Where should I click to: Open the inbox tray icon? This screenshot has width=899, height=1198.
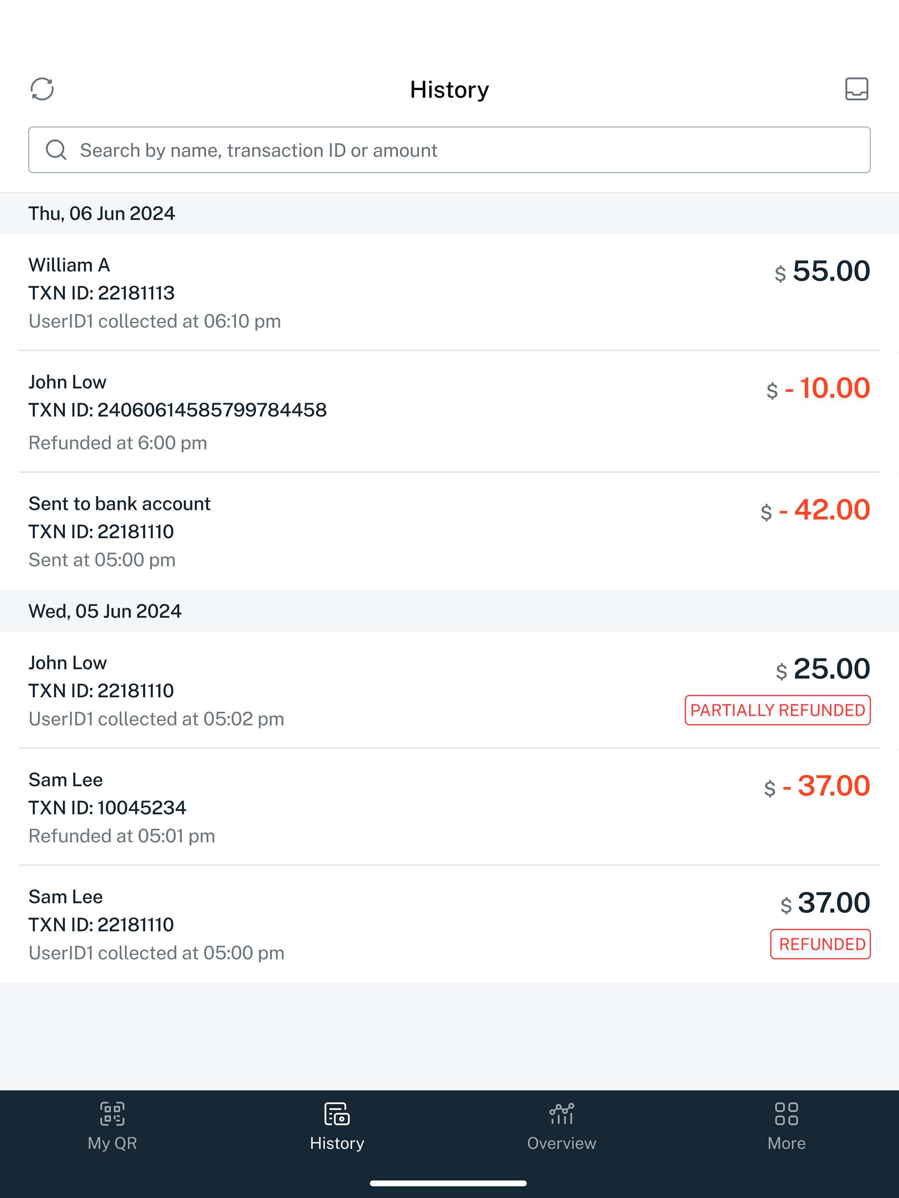click(x=856, y=89)
